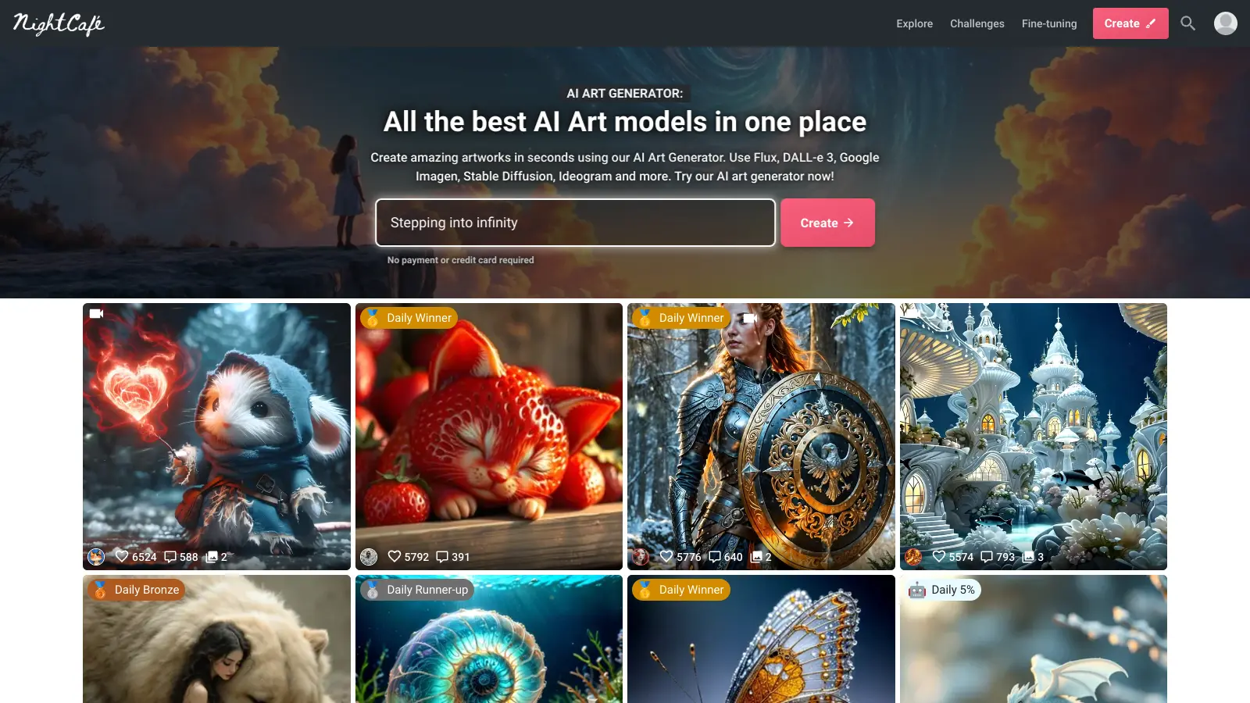Click the Create button beside prompt field

pos(827,223)
